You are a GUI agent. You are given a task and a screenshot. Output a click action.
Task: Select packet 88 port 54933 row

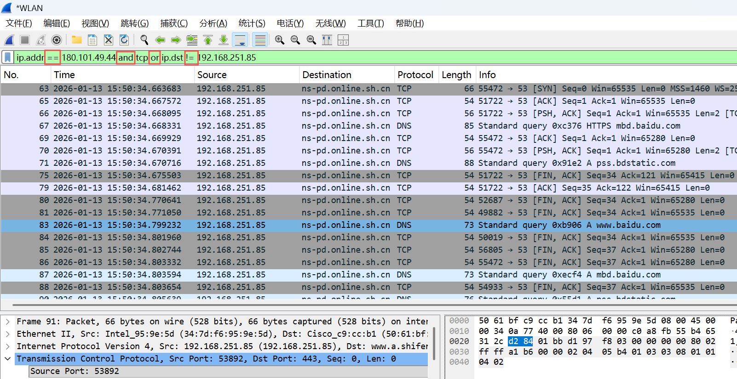pyautogui.click(x=368, y=287)
